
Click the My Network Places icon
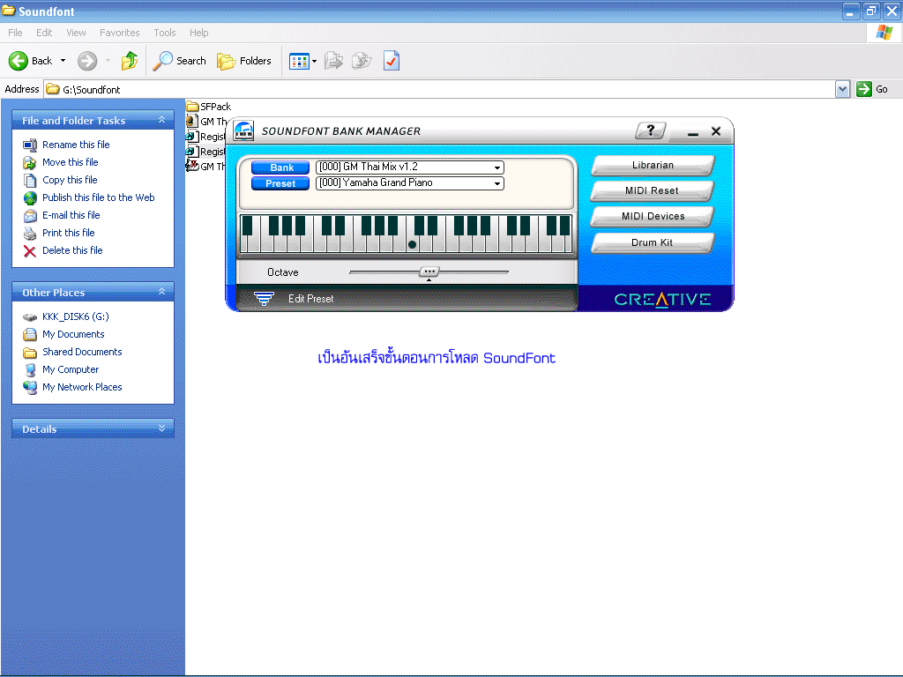coord(30,388)
